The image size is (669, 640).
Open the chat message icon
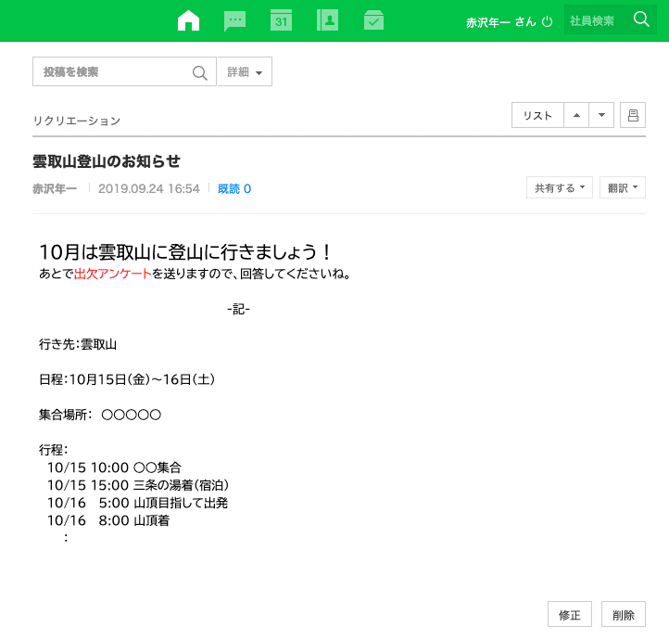234,21
